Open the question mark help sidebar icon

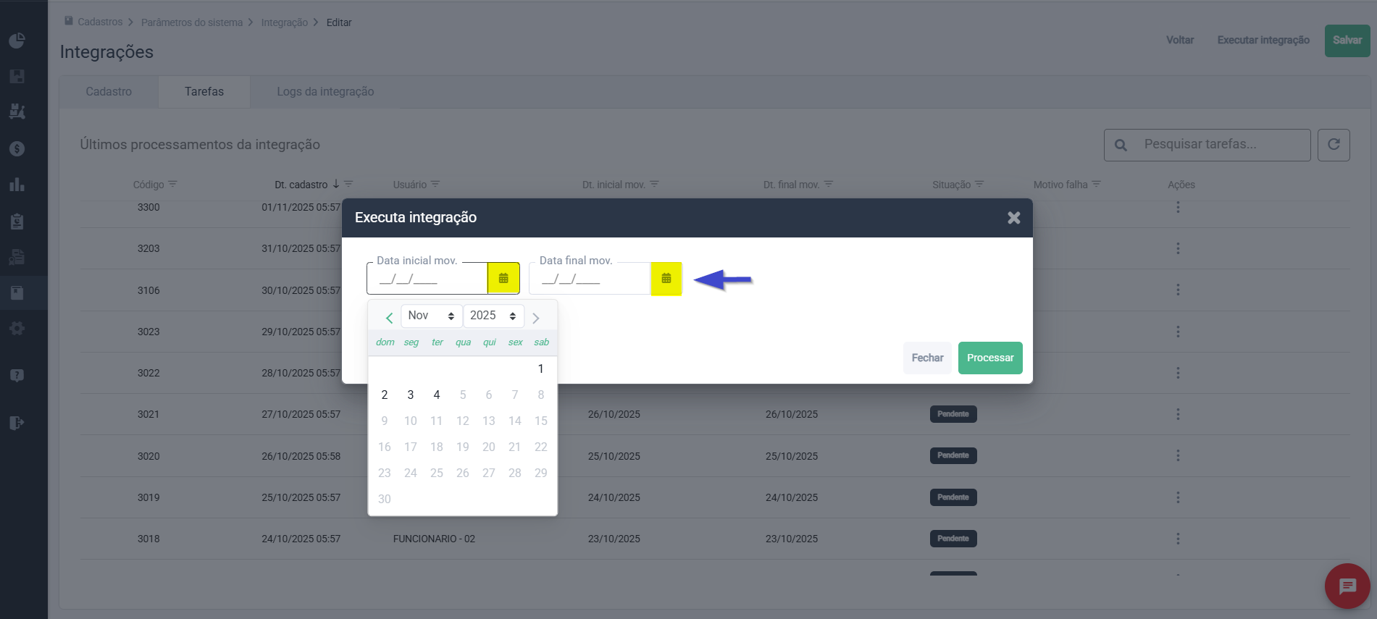pos(17,375)
